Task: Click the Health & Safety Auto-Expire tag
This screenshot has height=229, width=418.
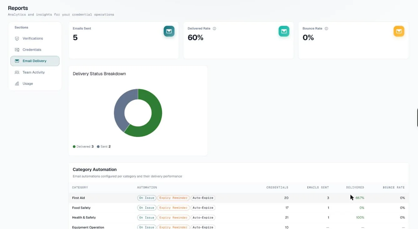Action: [203, 217]
